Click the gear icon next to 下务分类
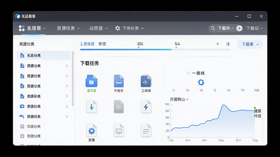This screenshot has height=157, width=280. point(118,28)
